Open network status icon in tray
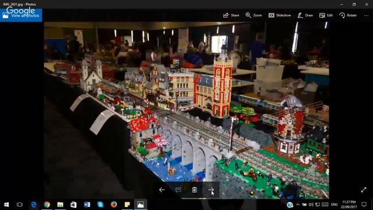This screenshot has height=210, width=373. tap(318, 205)
